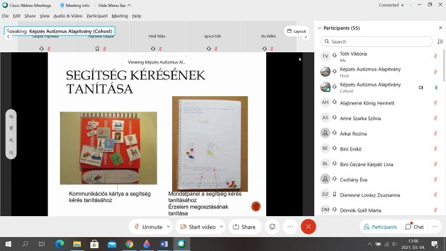Image resolution: width=446 pixels, height=251 pixels.
Task: Open the participant list sort icon
Action: pos(440,42)
